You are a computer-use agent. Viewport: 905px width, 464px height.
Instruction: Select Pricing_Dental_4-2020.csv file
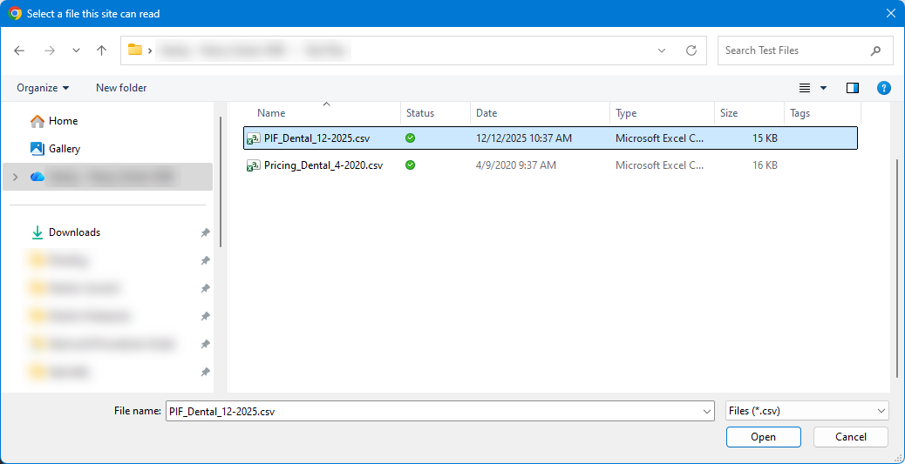pos(323,165)
